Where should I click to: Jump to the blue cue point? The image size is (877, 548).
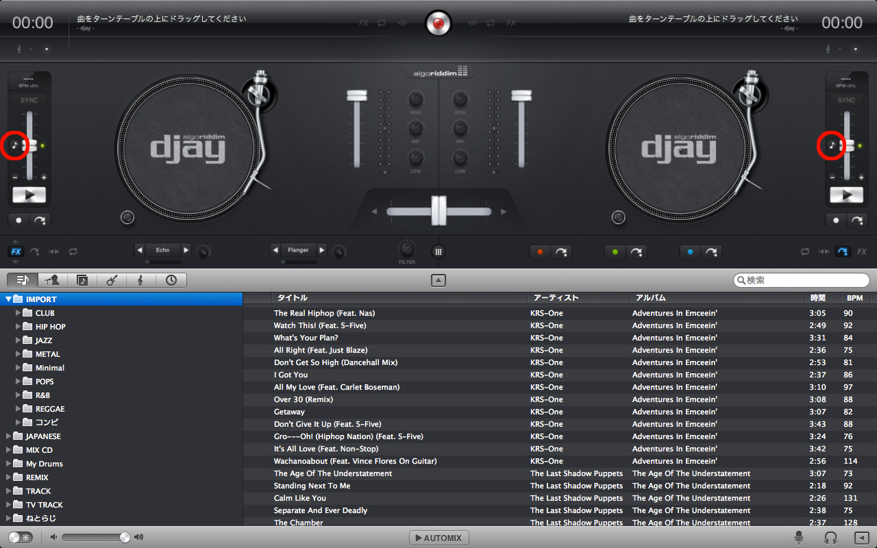(712, 252)
